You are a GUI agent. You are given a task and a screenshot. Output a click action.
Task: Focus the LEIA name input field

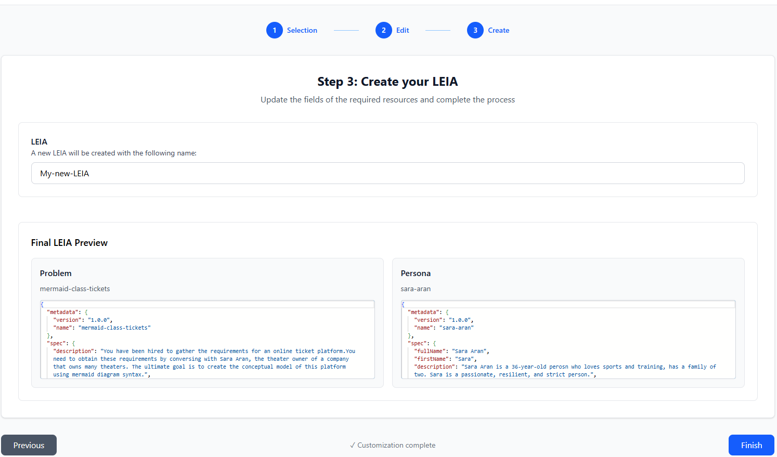pos(387,173)
